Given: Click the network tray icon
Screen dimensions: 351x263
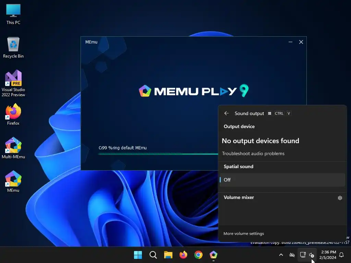Looking at the screenshot, I should point(303,255).
